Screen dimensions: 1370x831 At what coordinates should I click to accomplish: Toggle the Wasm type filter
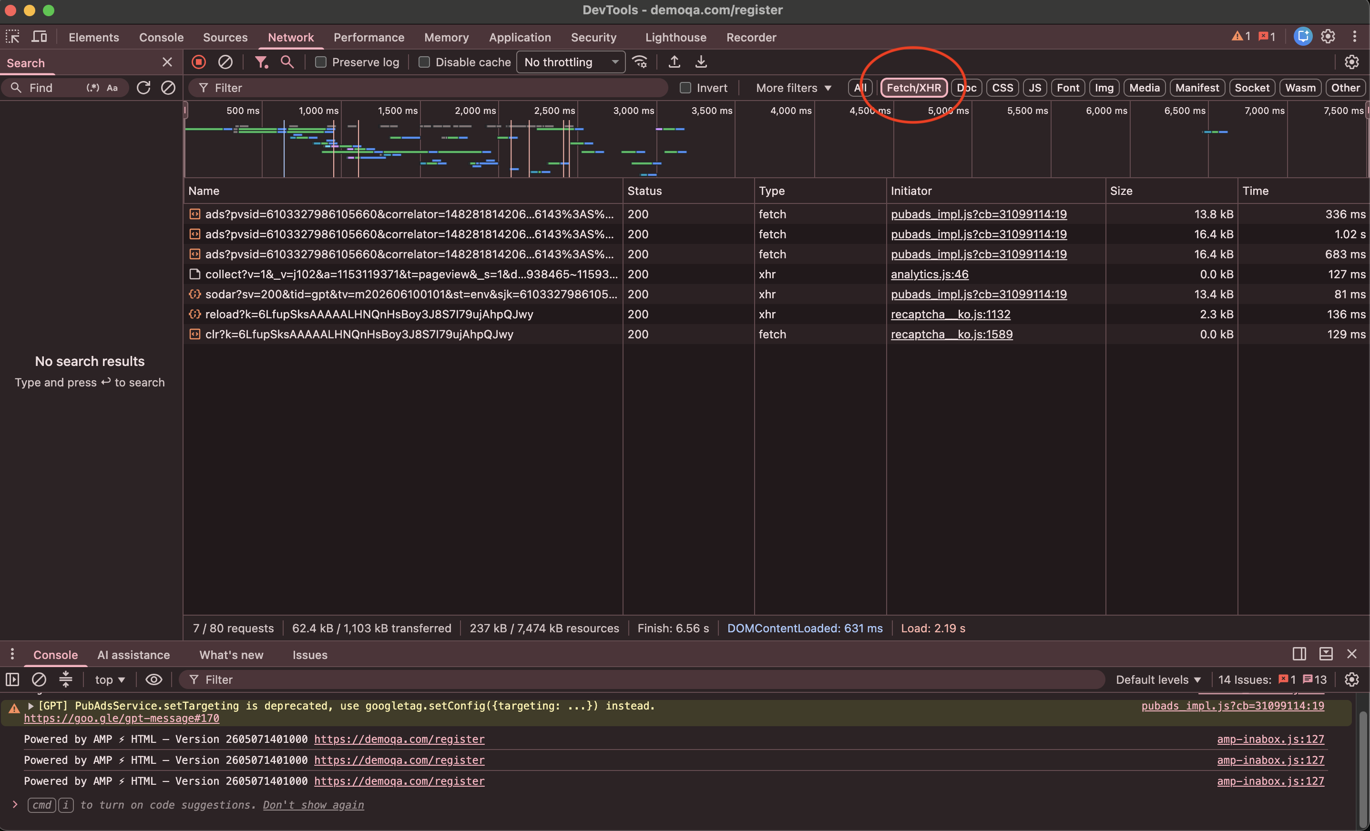[1300, 88]
